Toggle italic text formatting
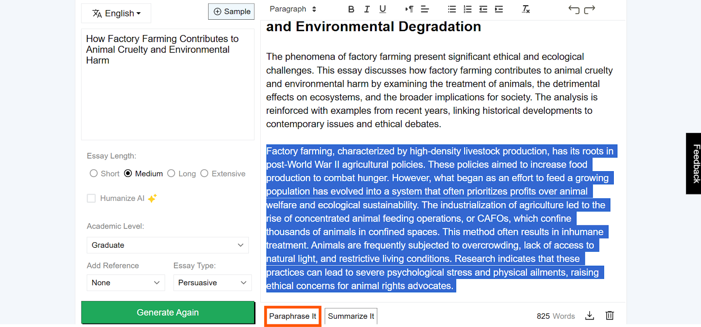Image resolution: width=701 pixels, height=327 pixels. 367,9
